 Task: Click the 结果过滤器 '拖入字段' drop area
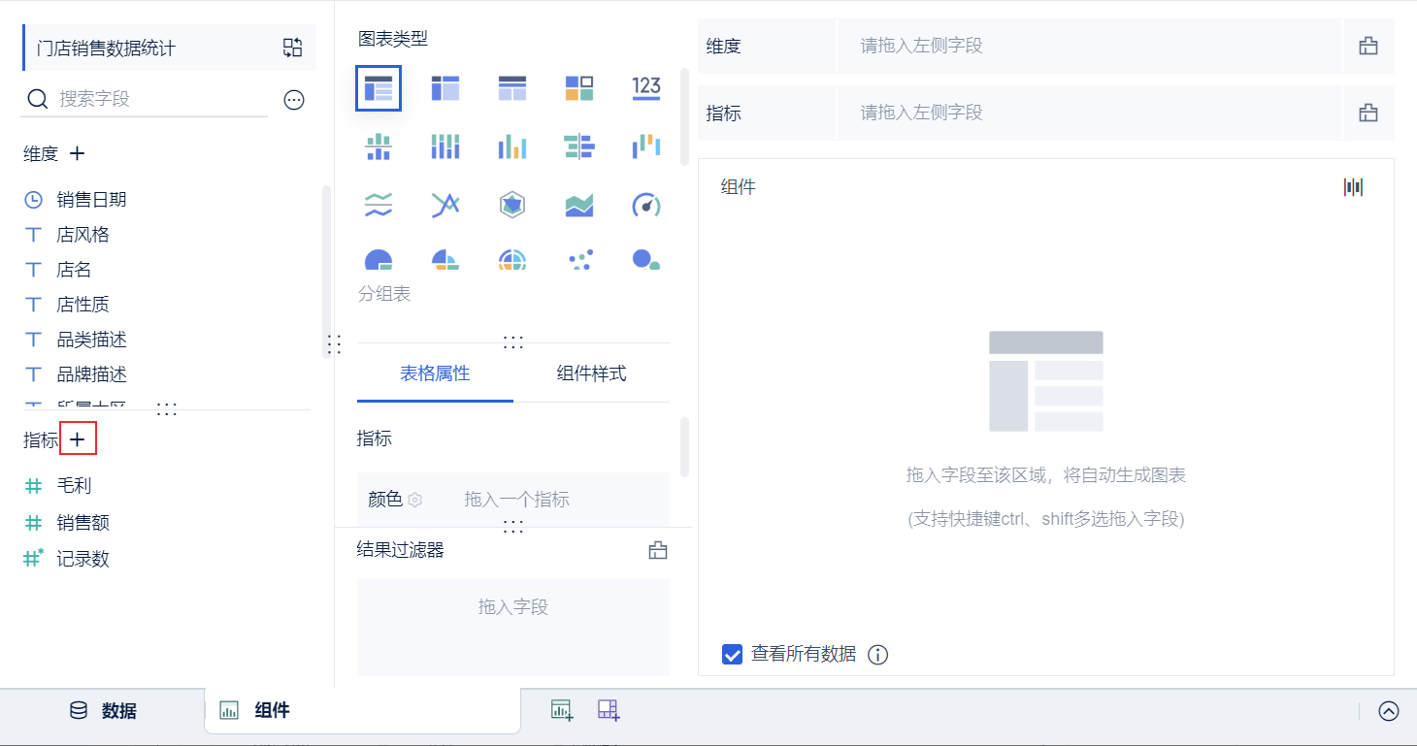point(513,627)
